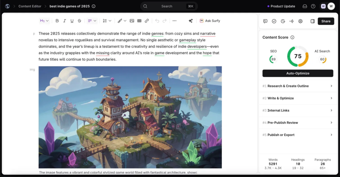Image resolution: width=340 pixels, height=177 pixels.
Task: Expand Publish or Export step
Action: [298, 135]
